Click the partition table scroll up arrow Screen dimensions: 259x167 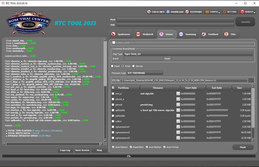pyautogui.click(x=253, y=86)
